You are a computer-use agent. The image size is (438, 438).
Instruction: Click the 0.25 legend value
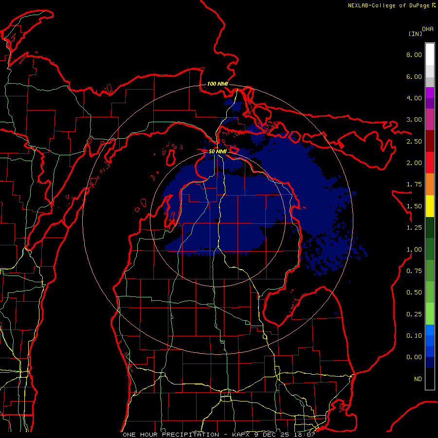point(414,314)
